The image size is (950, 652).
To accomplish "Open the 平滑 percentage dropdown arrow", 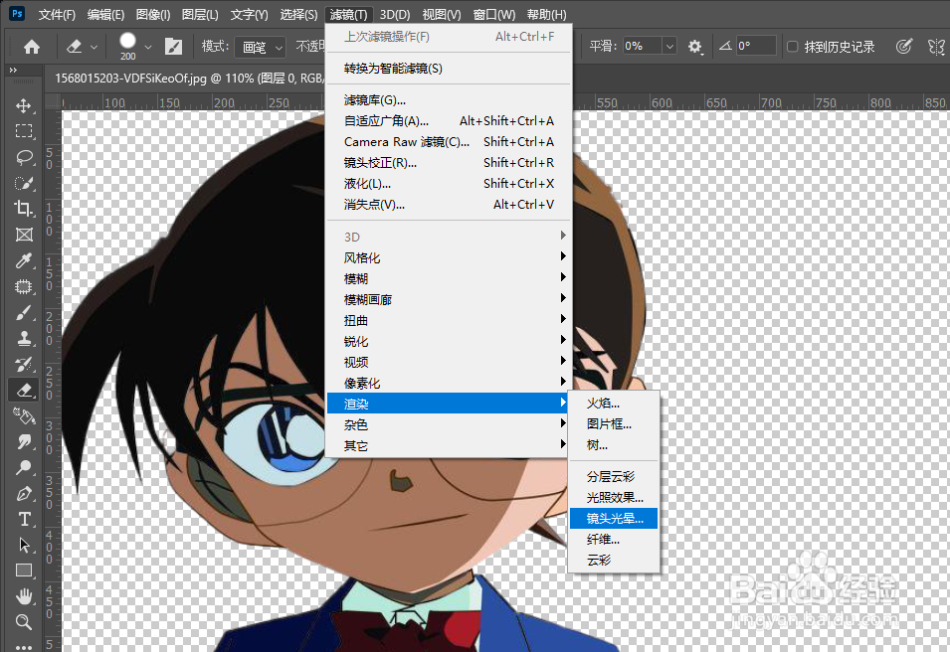I will [668, 47].
